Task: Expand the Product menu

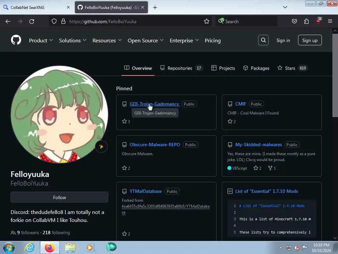Action: coord(41,40)
